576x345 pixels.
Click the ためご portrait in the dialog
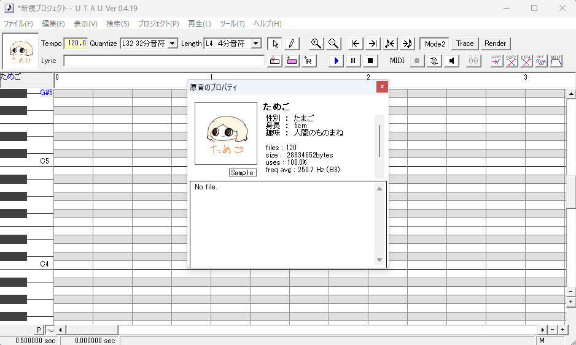(226, 134)
